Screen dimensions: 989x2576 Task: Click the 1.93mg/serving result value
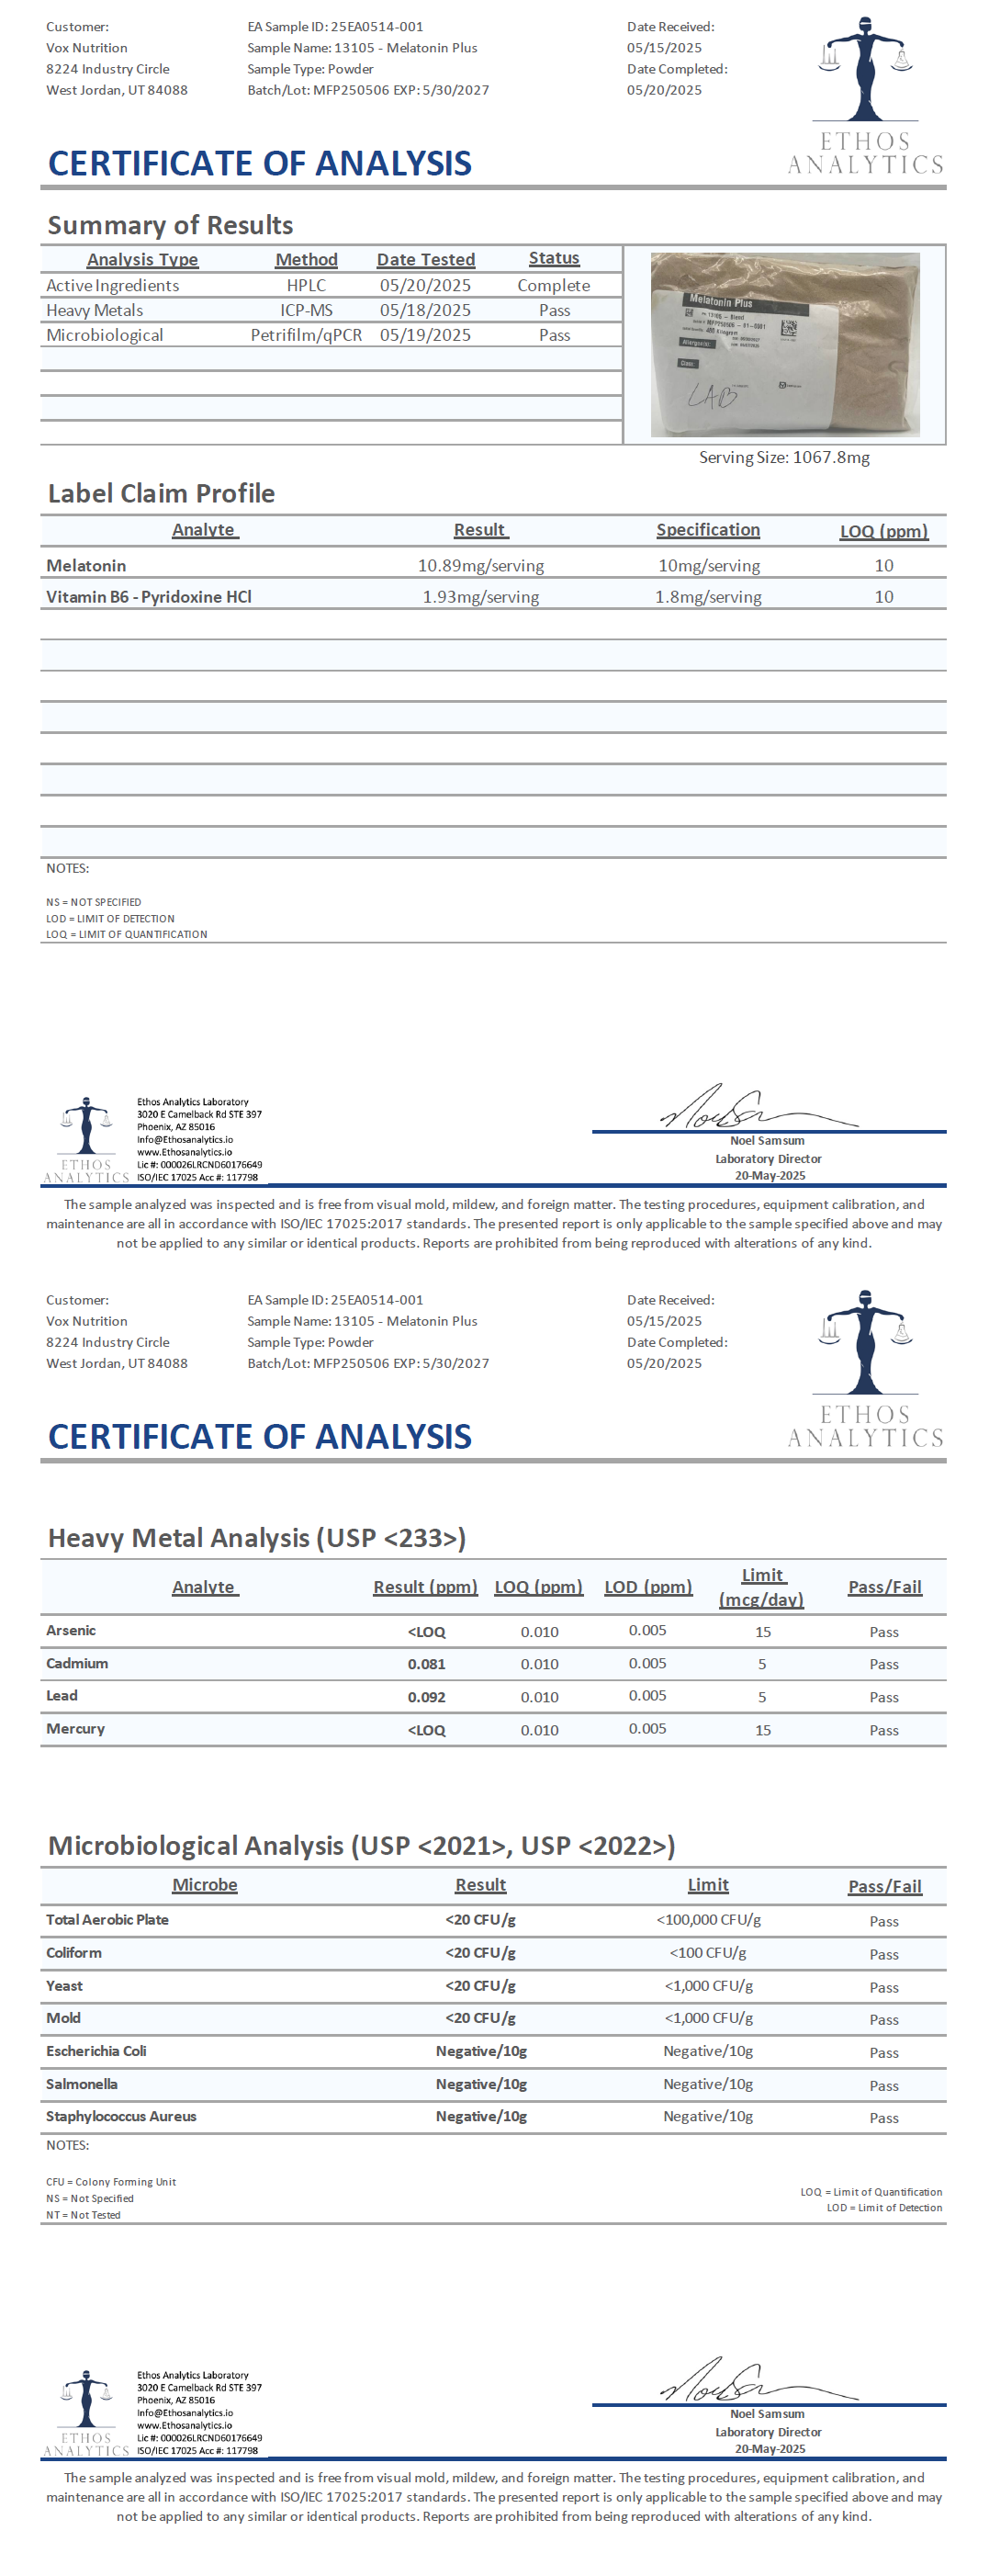tap(481, 597)
